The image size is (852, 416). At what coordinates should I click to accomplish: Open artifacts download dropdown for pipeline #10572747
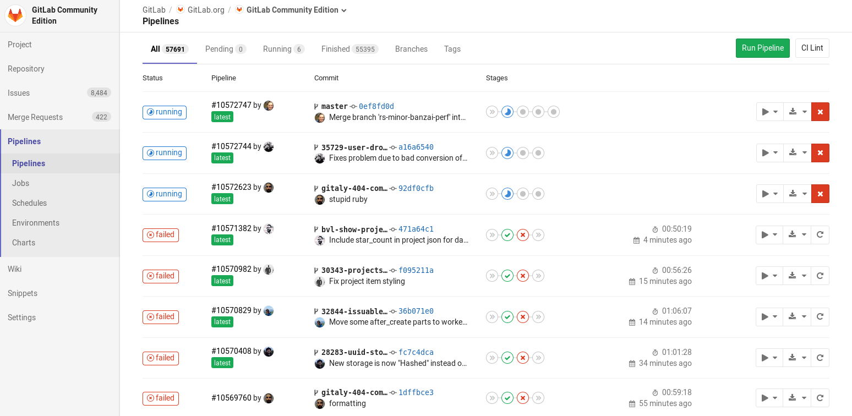click(797, 112)
